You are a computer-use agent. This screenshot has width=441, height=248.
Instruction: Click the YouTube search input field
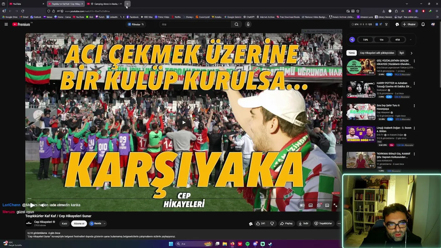196,24
